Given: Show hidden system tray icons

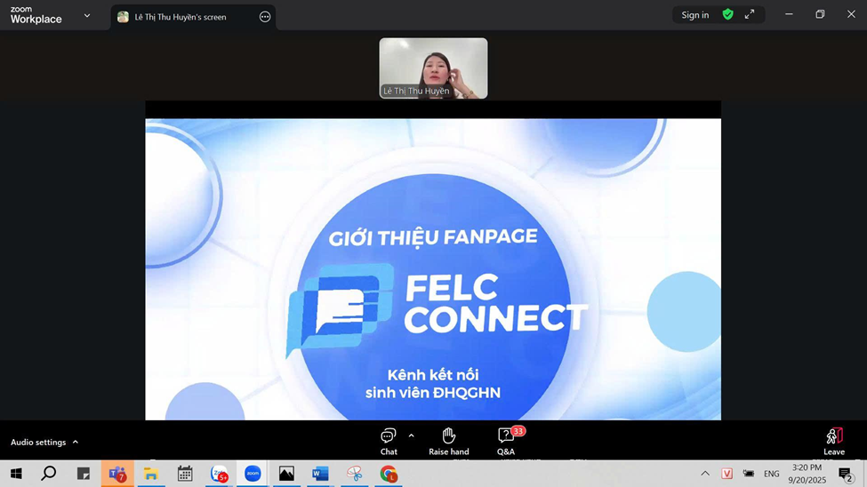Looking at the screenshot, I should pyautogui.click(x=705, y=474).
